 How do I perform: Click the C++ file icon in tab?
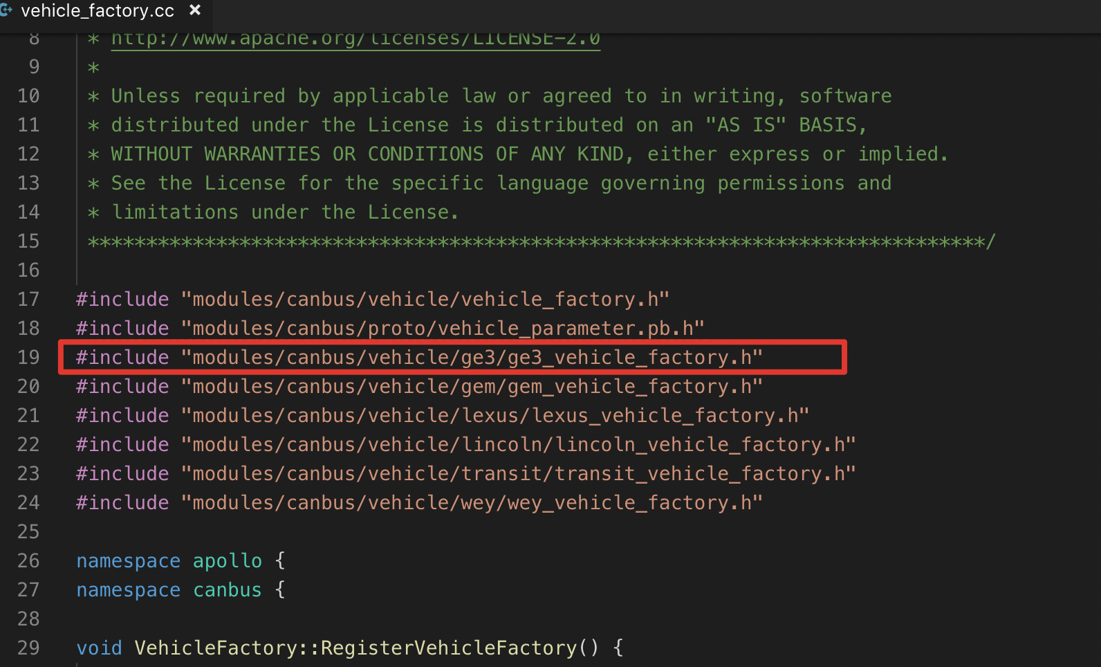tap(6, 10)
